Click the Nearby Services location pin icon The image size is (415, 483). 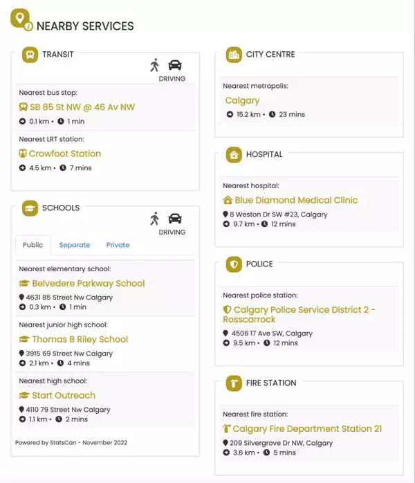pyautogui.click(x=21, y=19)
